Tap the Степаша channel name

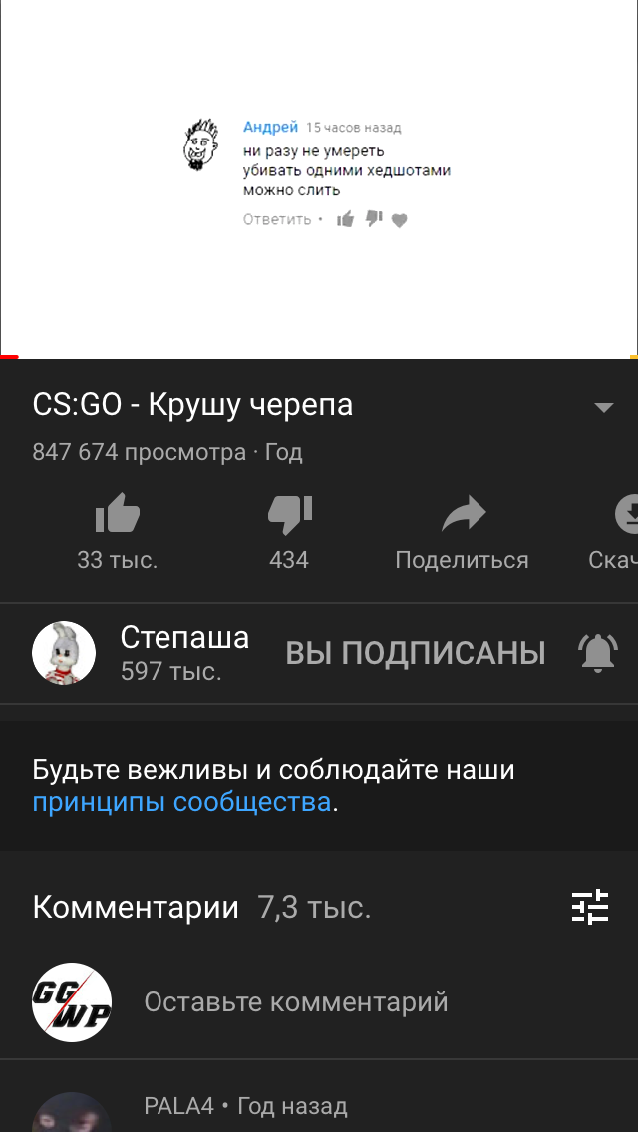click(x=184, y=637)
